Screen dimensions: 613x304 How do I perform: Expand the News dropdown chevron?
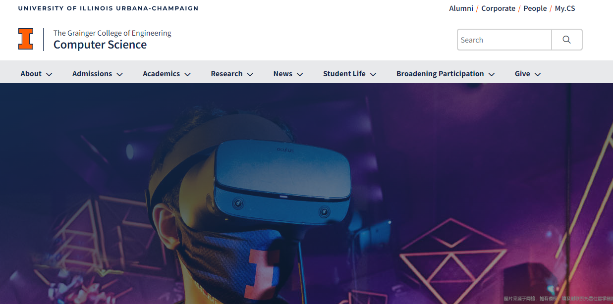point(300,74)
